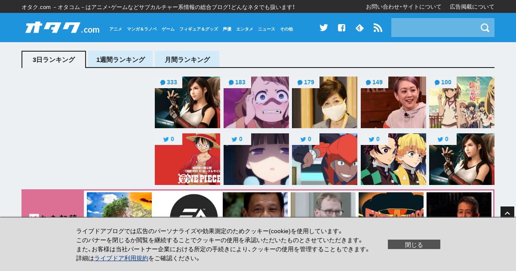The height and width of the screenshot is (271, 516).
Task: Open お問い合わせ・サイトについて link
Action: 403,6
